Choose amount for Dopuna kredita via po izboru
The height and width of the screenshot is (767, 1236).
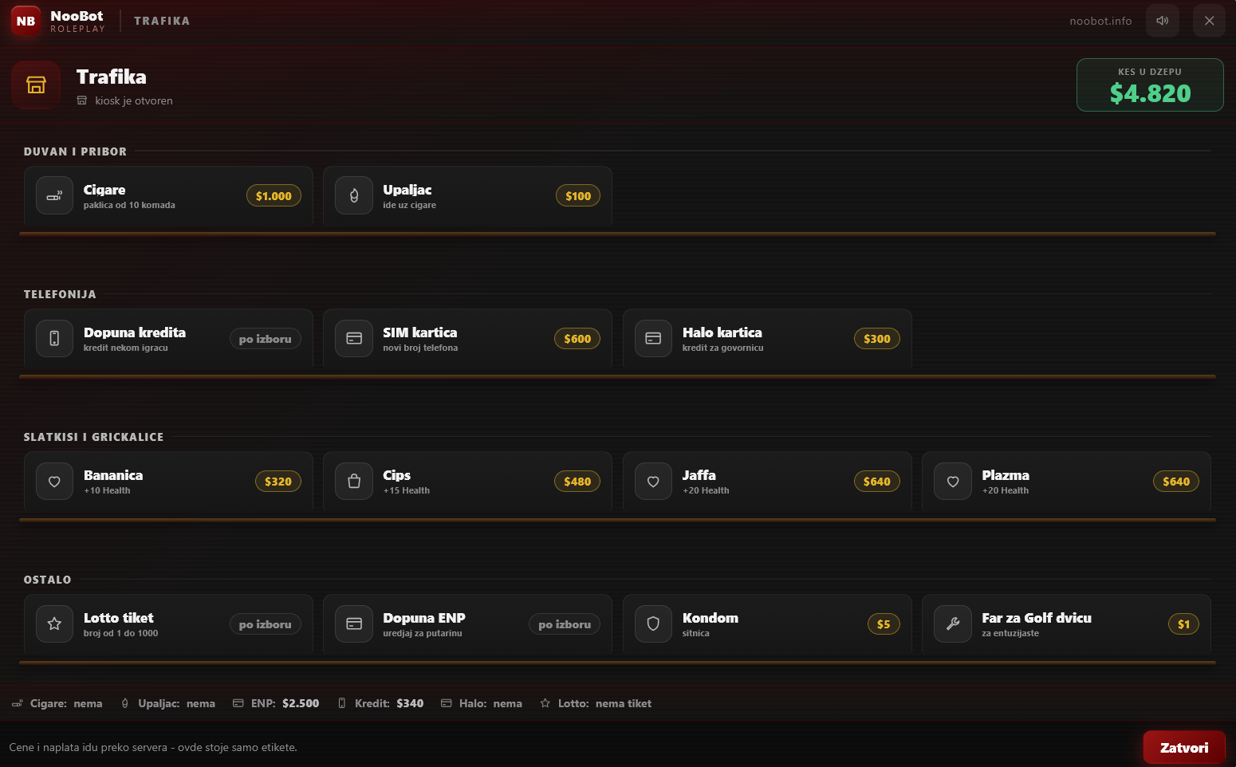[265, 339]
